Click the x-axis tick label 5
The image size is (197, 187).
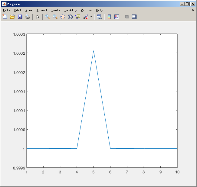click(93, 172)
